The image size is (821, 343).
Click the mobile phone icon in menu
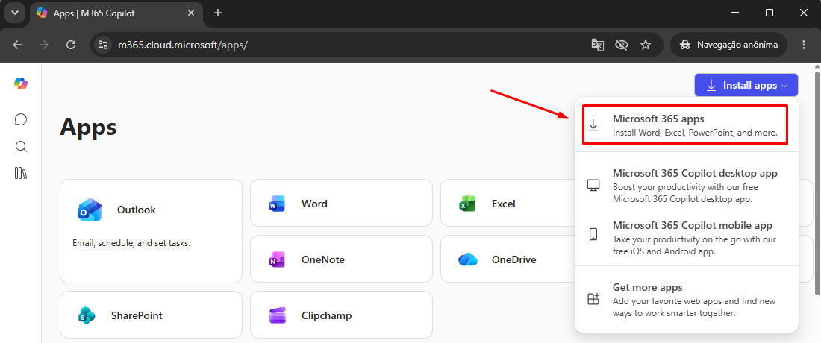(593, 233)
